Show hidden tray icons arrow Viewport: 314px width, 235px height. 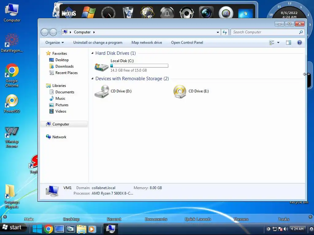tap(269, 229)
